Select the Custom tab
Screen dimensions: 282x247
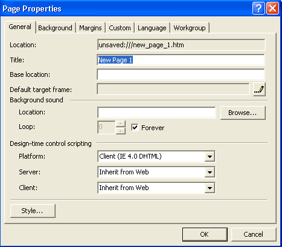(x=120, y=28)
